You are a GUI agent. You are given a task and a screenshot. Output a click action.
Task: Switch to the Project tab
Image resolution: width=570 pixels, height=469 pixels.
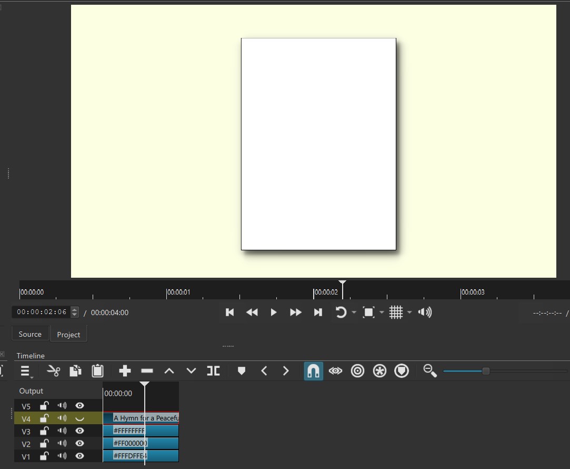pyautogui.click(x=68, y=335)
